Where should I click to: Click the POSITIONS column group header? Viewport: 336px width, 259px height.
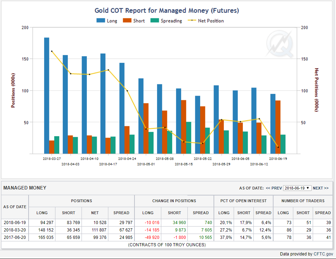82,201
